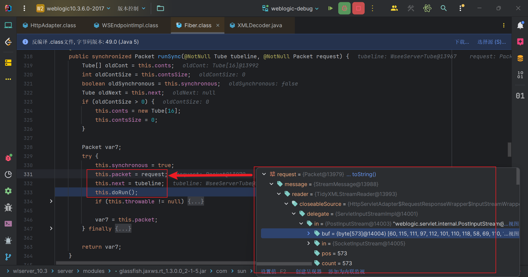Open the project folder icon in toolbar
The image size is (528, 277).
click(x=160, y=8)
